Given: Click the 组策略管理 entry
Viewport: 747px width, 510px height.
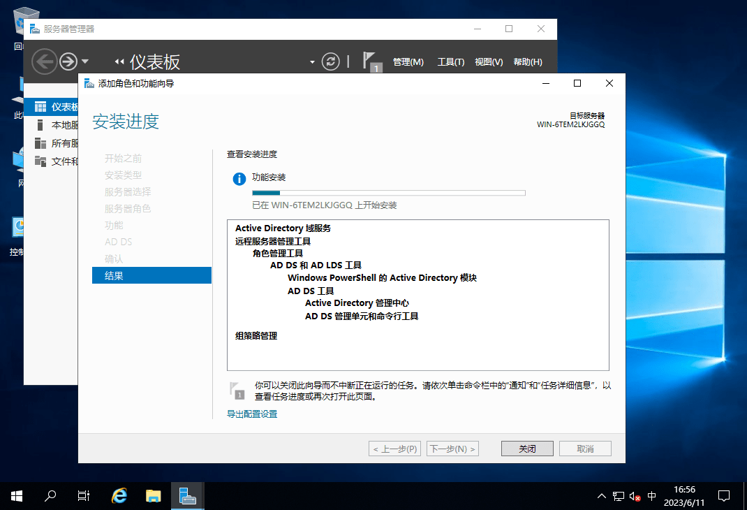Looking at the screenshot, I should 256,336.
